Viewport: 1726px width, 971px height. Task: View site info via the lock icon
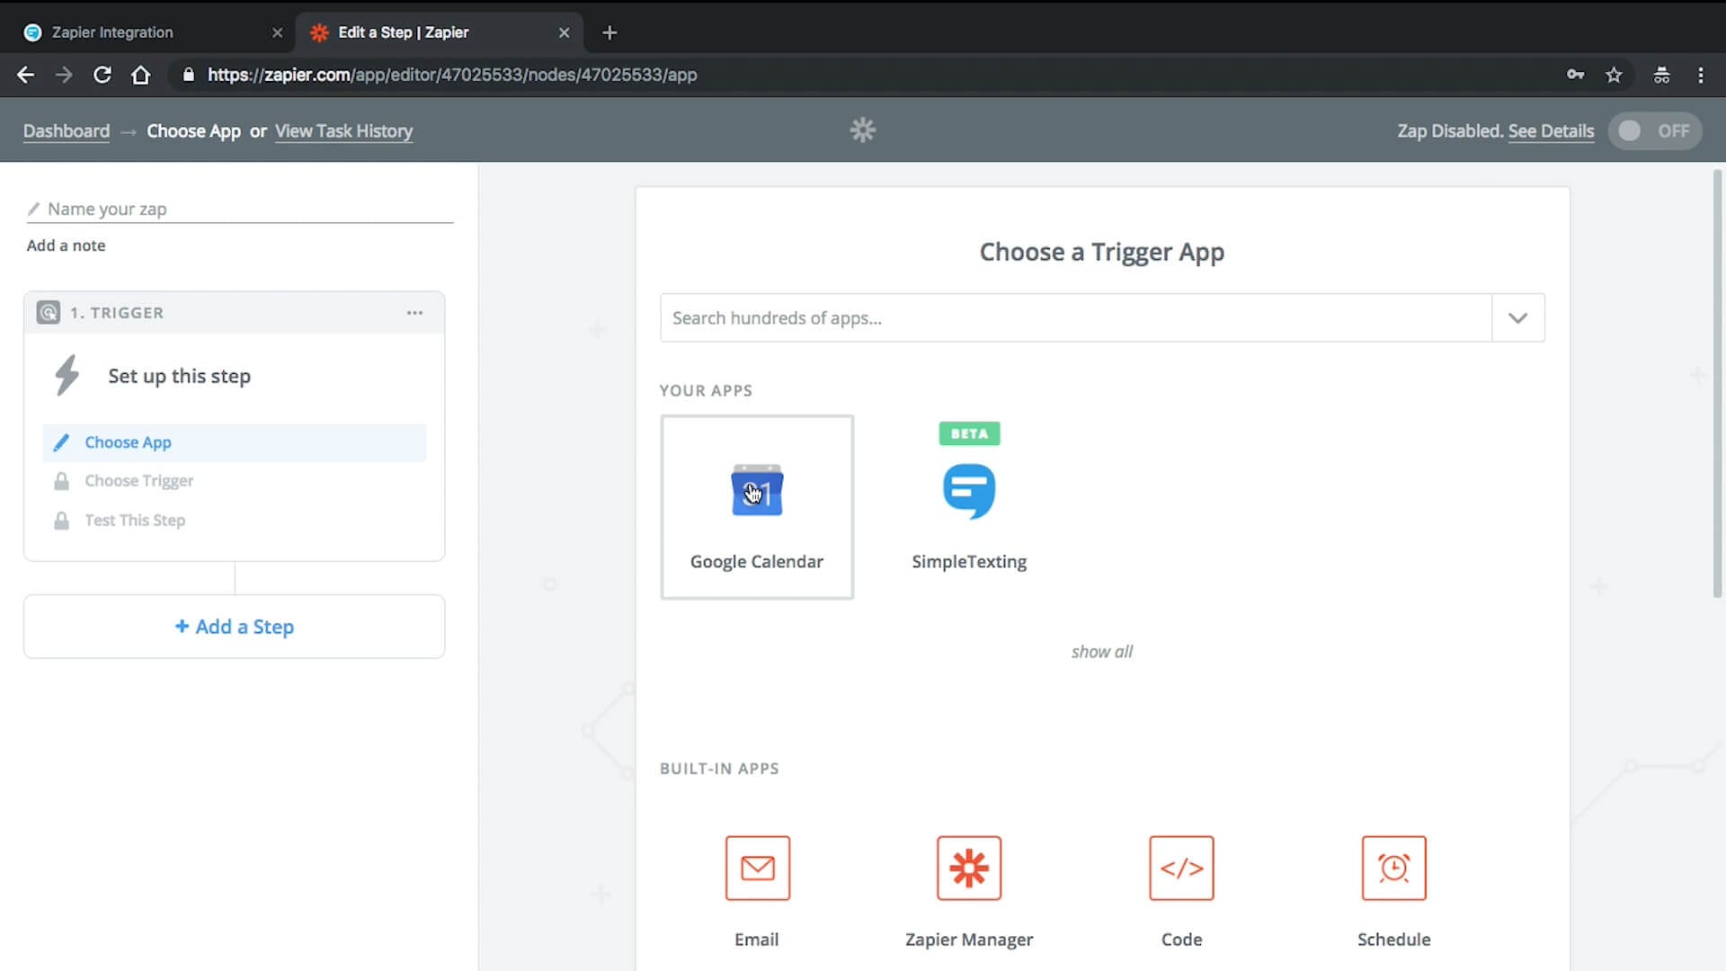pos(188,75)
